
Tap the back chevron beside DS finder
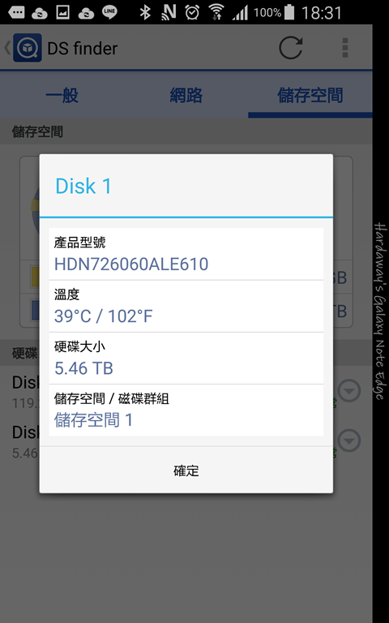tap(7, 48)
